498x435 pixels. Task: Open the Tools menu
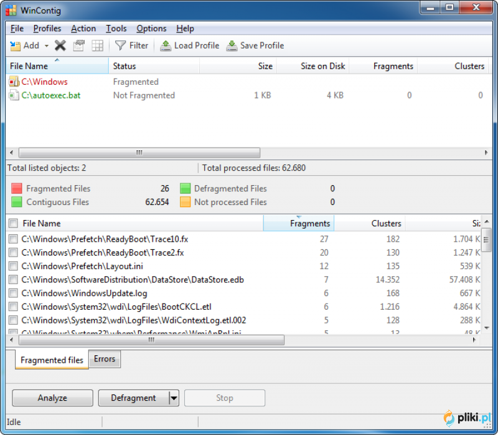(116, 29)
